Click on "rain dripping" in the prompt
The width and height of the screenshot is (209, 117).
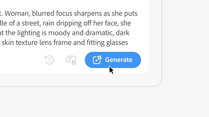60,23
